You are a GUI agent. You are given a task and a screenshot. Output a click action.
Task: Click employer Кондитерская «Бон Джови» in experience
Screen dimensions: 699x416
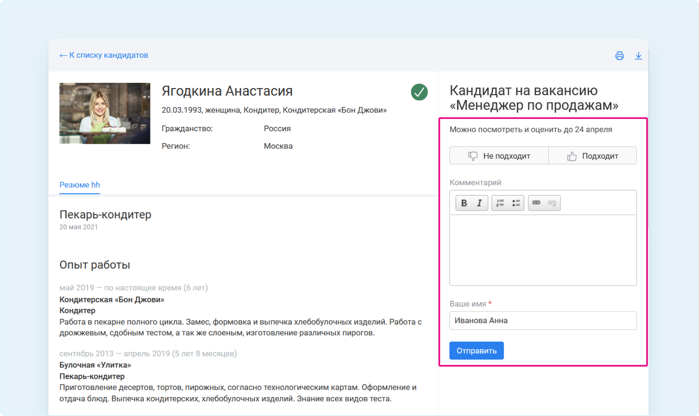point(112,300)
